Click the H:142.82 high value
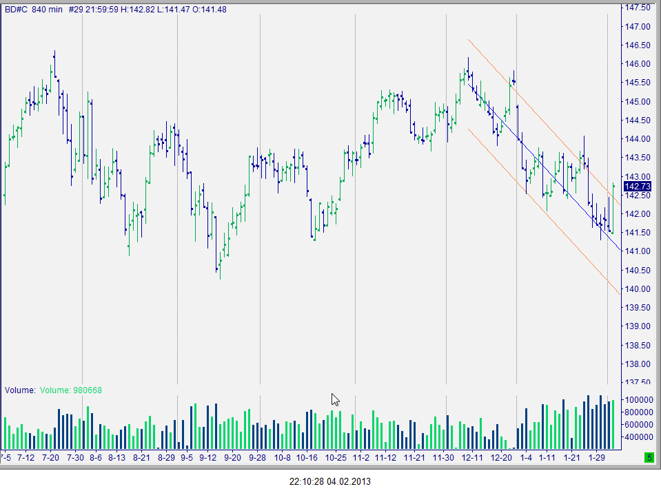The height and width of the screenshot is (493, 661). (137, 9)
